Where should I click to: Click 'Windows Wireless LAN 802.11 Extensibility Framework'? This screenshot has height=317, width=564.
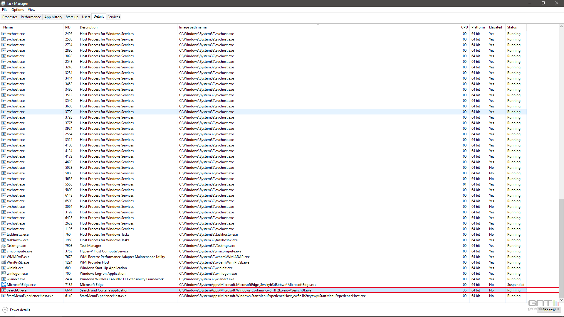click(x=122, y=279)
